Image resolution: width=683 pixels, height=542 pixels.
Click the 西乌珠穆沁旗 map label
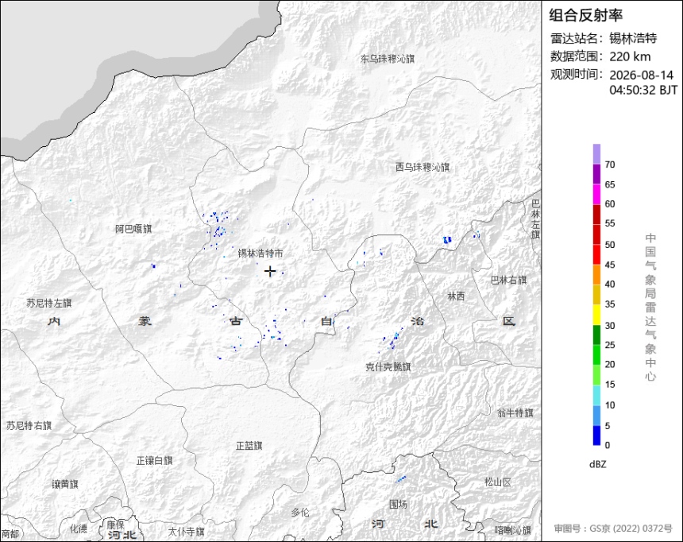point(422,167)
